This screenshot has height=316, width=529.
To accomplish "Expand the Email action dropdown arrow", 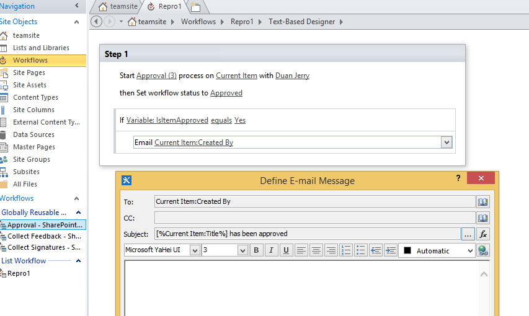I will point(447,143).
